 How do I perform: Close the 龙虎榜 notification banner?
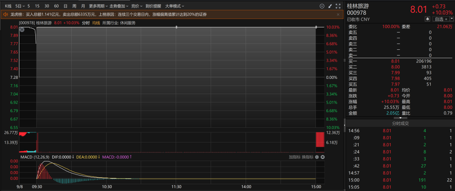pos(338,14)
